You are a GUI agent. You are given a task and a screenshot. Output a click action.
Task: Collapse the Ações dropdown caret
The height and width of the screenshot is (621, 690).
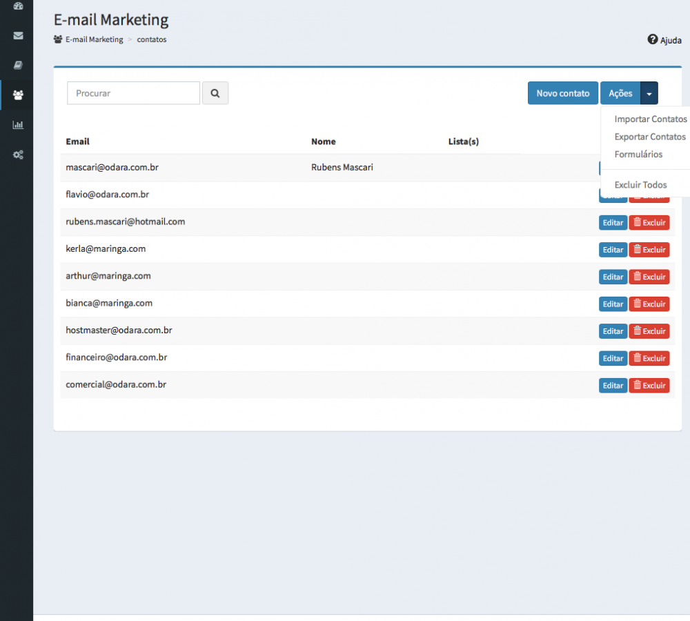(x=649, y=93)
